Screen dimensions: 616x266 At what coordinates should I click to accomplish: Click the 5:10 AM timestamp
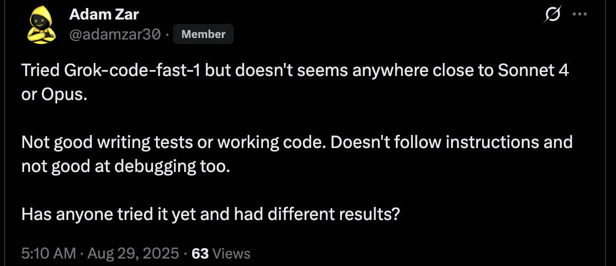(x=49, y=253)
